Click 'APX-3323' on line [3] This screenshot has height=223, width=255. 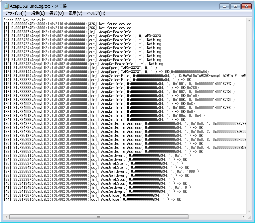tap(153, 36)
